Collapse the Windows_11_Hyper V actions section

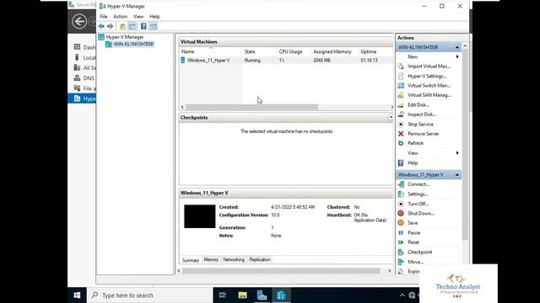pyautogui.click(x=457, y=175)
